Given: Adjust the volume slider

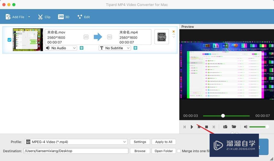Looking at the screenshot, I should (259, 127).
